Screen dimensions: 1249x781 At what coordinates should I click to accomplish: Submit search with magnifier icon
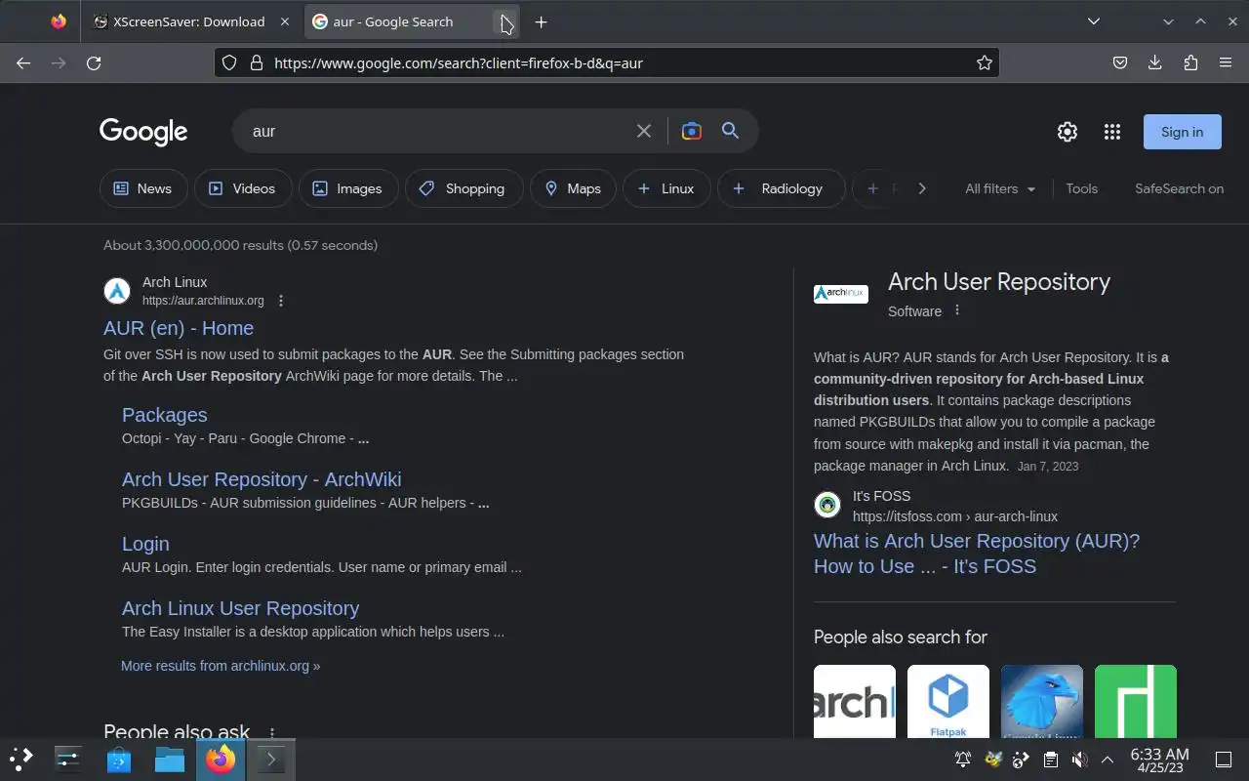730,131
